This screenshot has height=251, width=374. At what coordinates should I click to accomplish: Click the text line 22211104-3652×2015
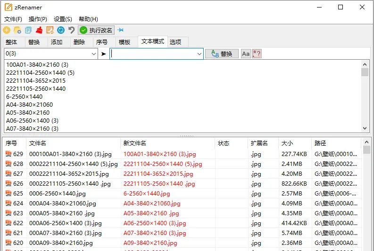36,80
